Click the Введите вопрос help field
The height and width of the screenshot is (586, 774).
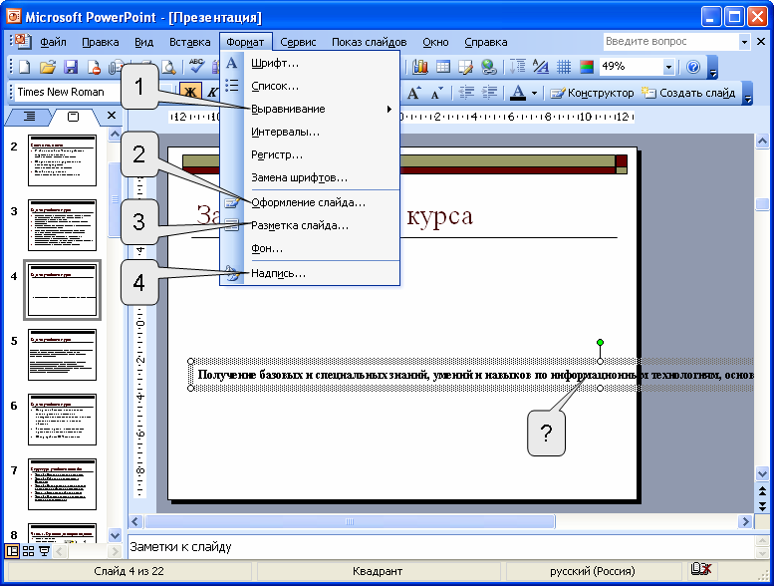tap(670, 42)
